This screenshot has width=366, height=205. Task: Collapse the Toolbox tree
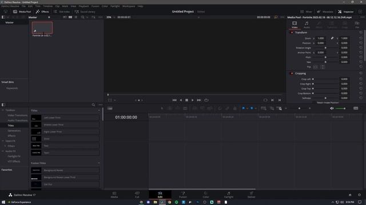point(3,110)
